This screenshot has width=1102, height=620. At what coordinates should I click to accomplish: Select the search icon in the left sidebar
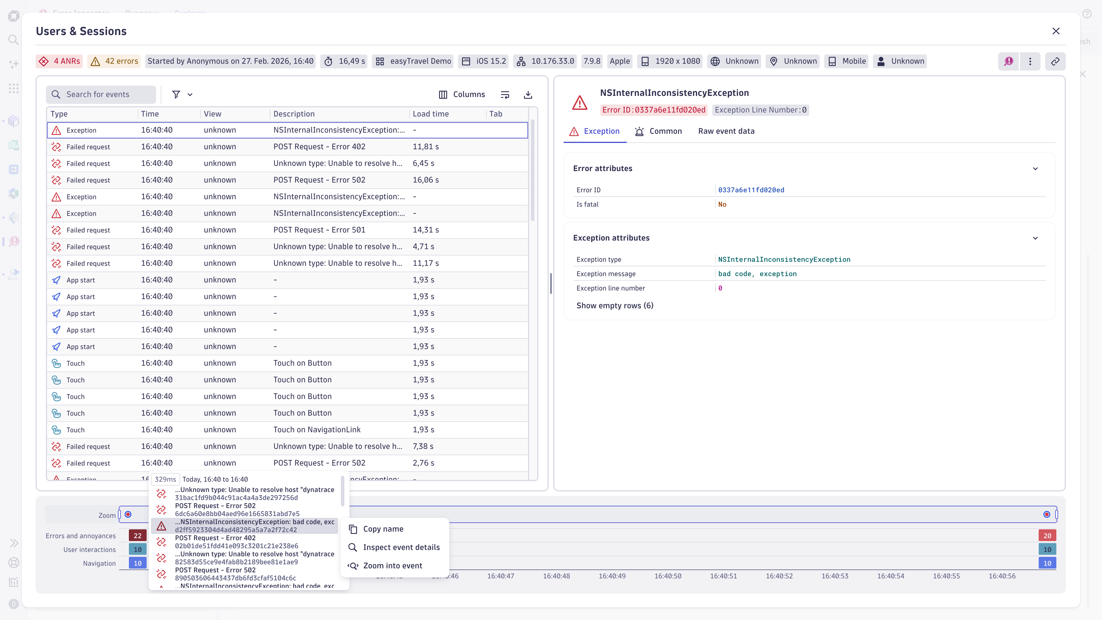13,40
